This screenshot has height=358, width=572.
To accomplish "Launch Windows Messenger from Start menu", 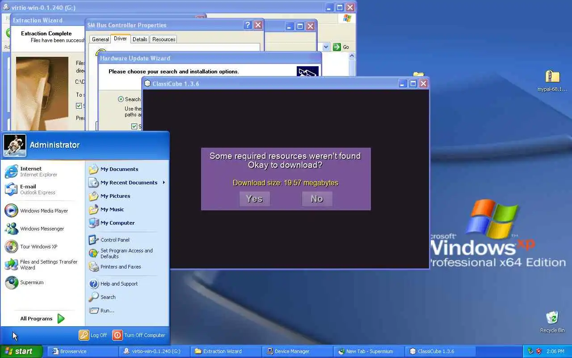I will tap(43, 229).
